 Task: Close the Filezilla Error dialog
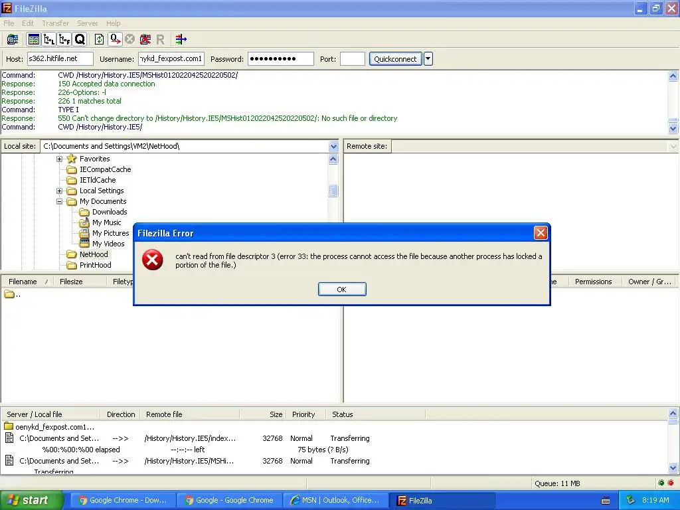(541, 233)
